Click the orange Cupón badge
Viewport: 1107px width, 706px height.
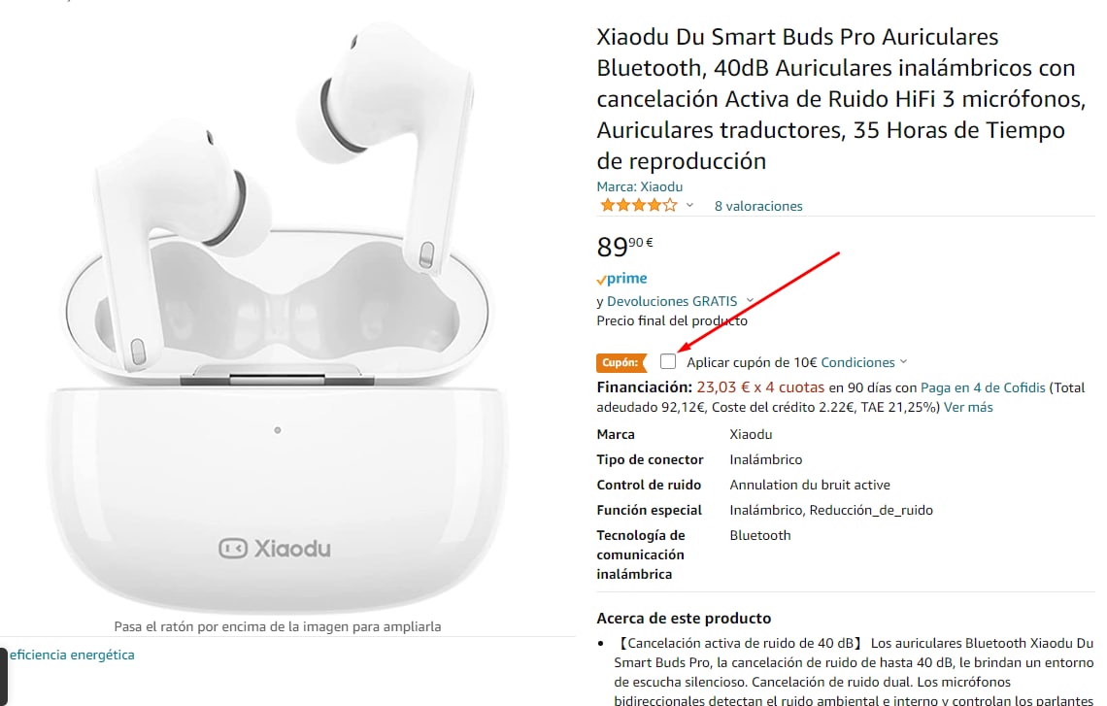[621, 362]
